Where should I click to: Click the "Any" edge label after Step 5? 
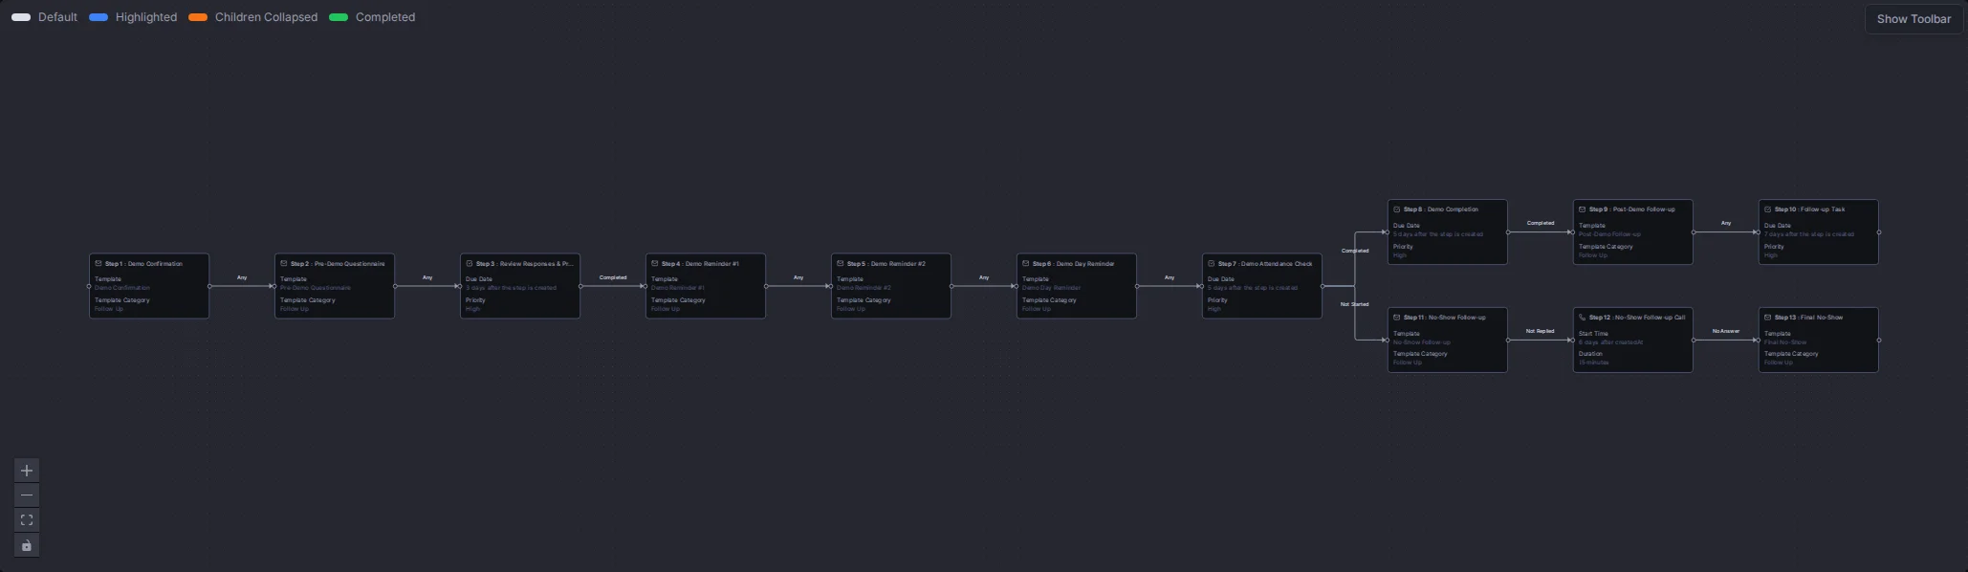point(984,277)
